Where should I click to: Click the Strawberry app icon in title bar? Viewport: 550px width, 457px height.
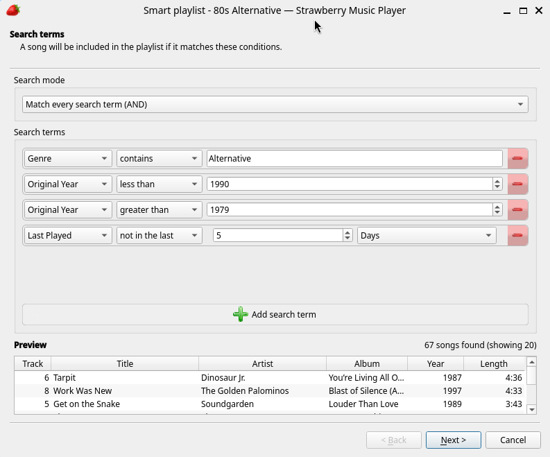pos(13,10)
